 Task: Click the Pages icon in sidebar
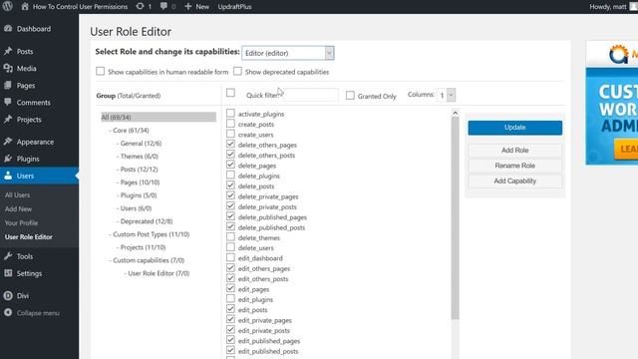(8, 86)
